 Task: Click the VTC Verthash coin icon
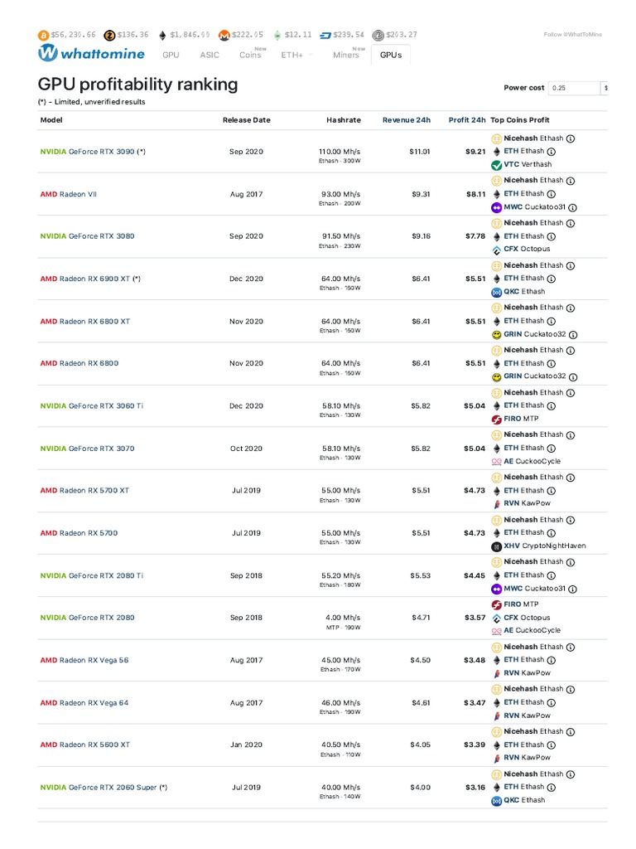[x=496, y=164]
